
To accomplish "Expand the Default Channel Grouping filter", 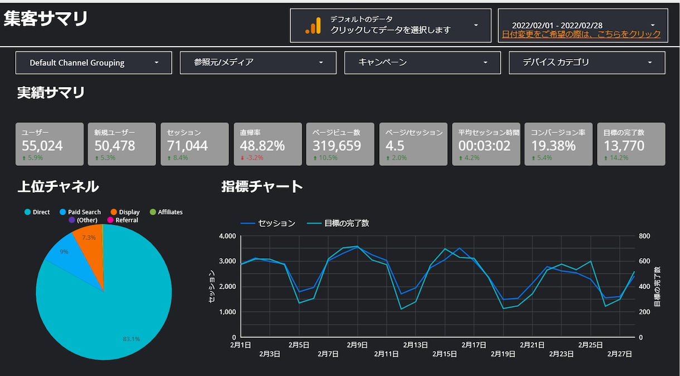I will (x=94, y=63).
